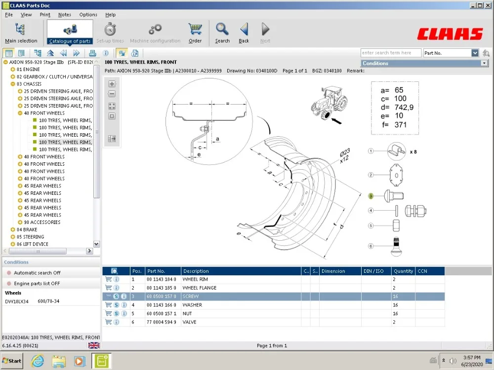Add NUT row to order cart
Viewport: 494px width, 370px height.
[x=108, y=313]
